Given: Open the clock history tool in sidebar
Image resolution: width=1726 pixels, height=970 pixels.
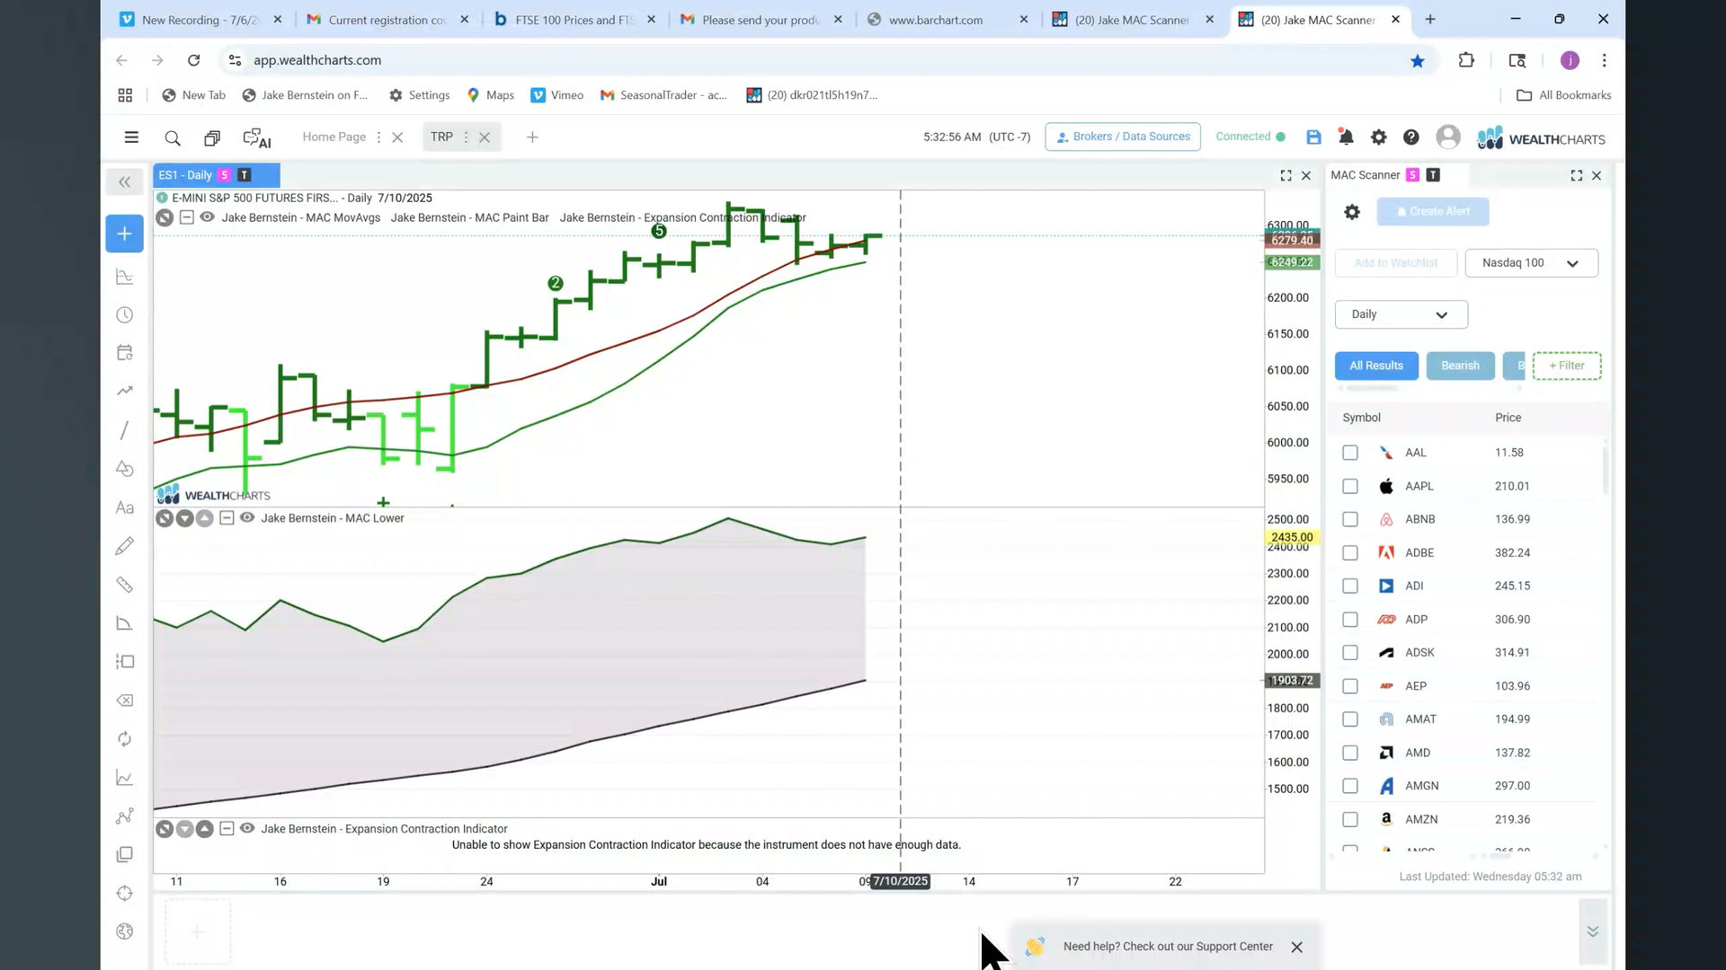Looking at the screenshot, I should coord(125,315).
